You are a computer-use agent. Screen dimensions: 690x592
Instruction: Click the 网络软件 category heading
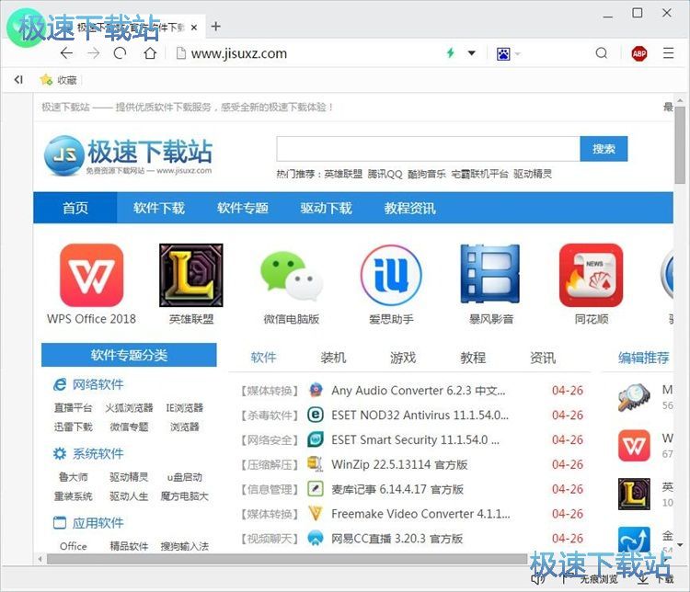click(98, 384)
